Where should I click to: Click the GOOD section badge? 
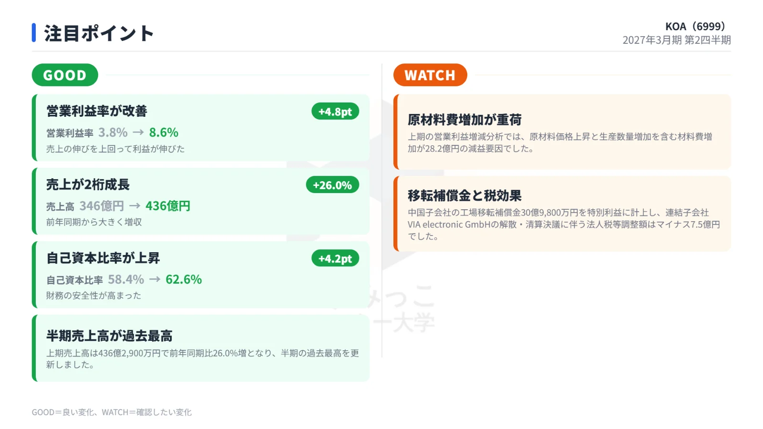[x=65, y=75]
